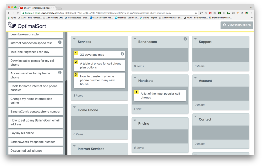Open the Pinterest extension icon
This screenshot has width=262, height=166.
click(x=210, y=13)
